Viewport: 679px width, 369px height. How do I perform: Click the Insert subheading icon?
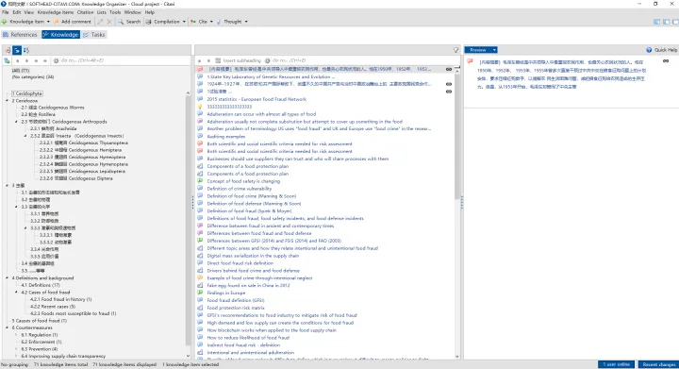point(218,60)
